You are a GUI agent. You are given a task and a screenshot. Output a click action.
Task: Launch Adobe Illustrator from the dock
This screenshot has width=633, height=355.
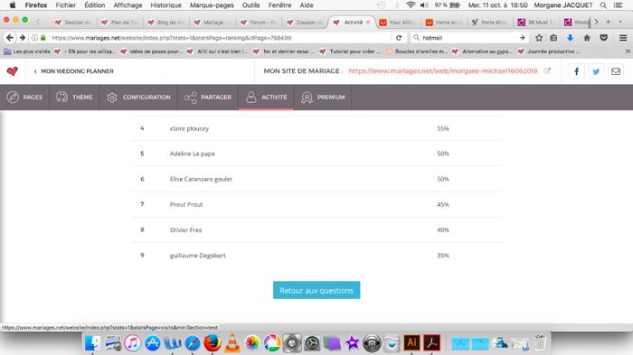(411, 343)
